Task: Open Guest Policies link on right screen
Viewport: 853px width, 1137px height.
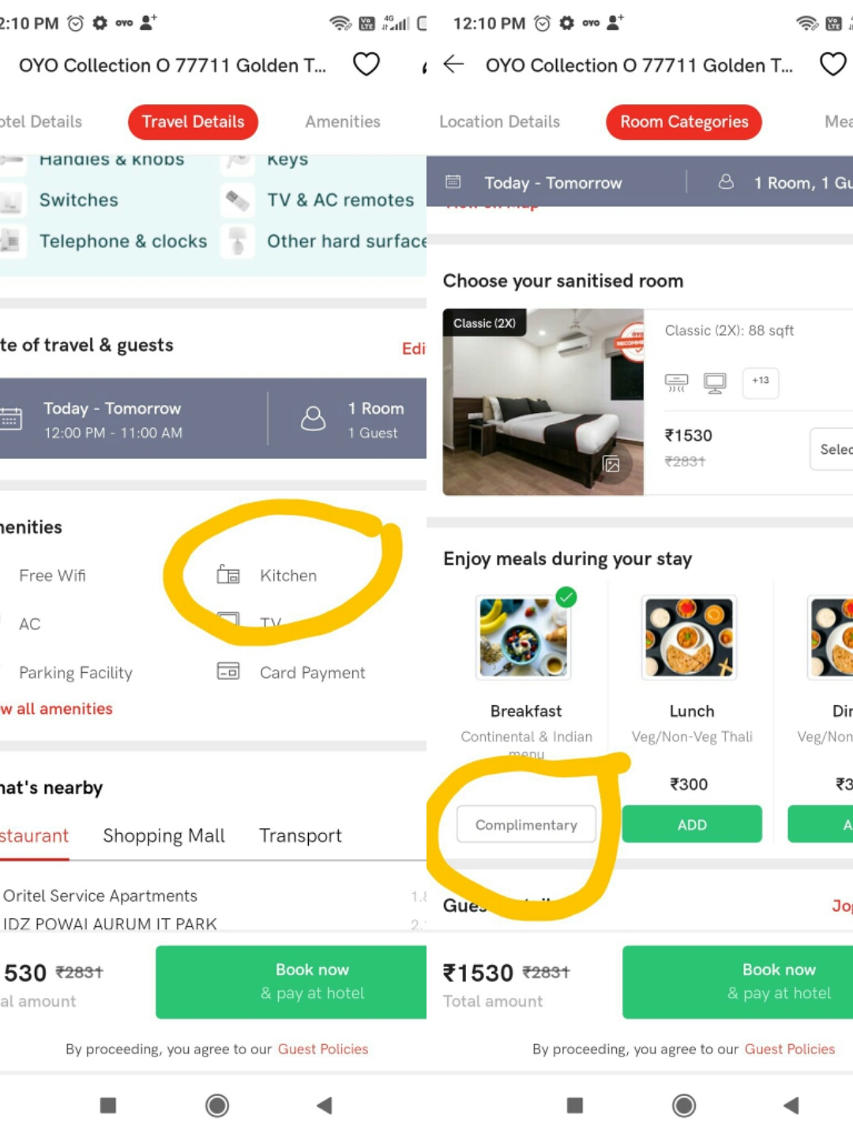Action: 789,1049
